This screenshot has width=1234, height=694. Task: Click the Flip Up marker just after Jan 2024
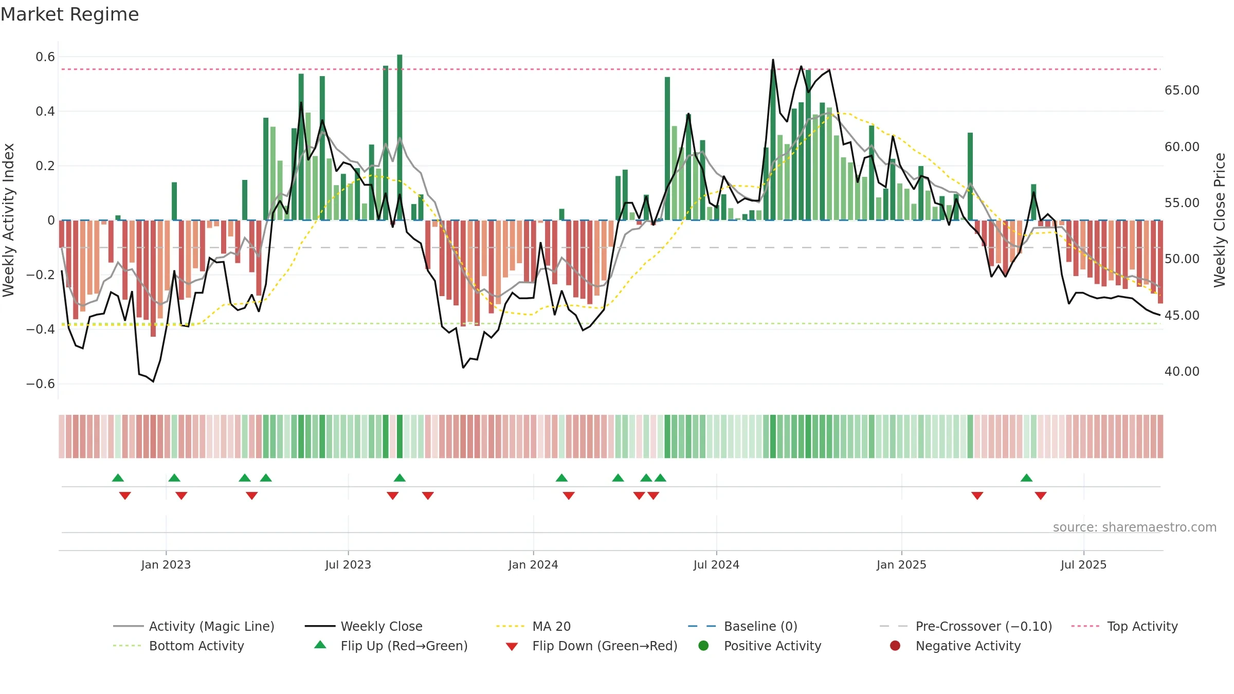click(561, 478)
